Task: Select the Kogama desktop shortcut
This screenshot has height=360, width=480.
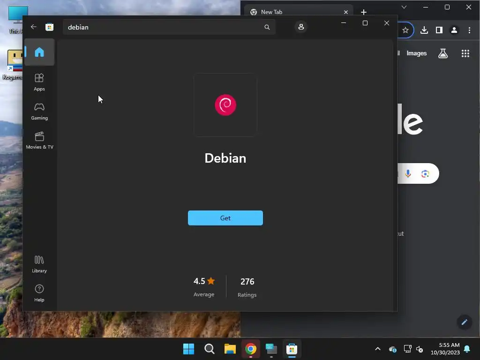Action: click(13, 65)
